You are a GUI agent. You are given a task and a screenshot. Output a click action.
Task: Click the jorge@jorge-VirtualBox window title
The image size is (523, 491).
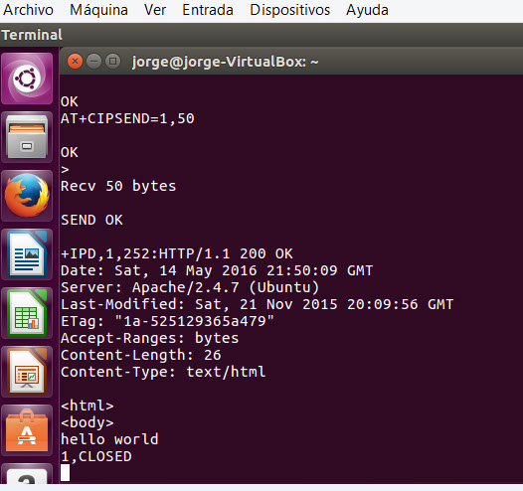tap(225, 62)
